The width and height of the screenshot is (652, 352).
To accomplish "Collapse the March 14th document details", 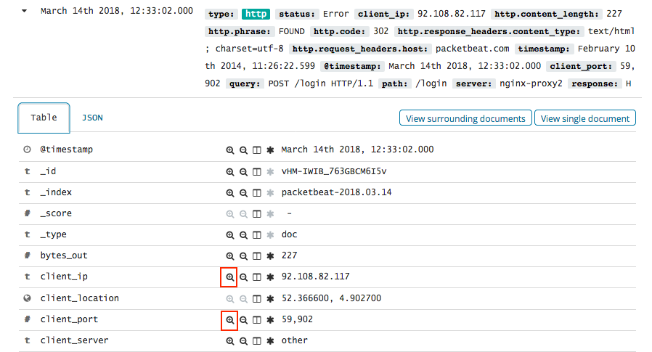I will coord(27,12).
